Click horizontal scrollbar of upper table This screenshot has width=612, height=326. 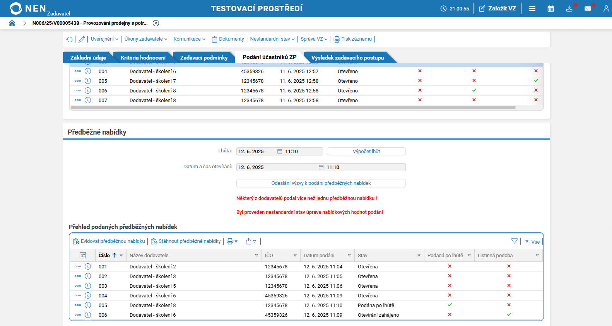[x=293, y=108]
